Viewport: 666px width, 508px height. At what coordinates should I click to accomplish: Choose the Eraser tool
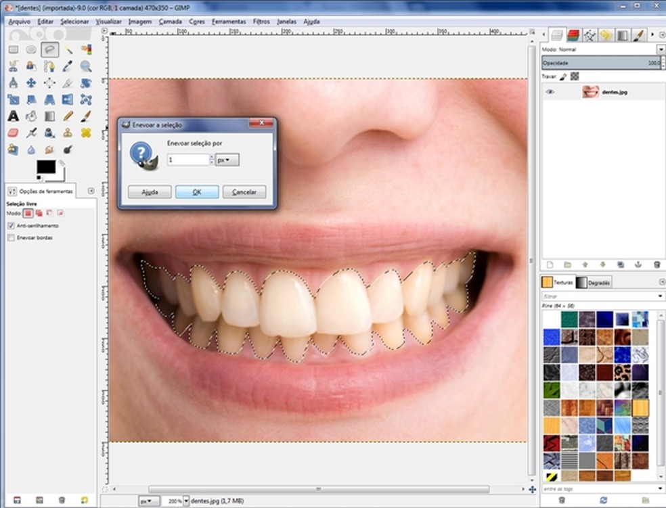[13, 133]
